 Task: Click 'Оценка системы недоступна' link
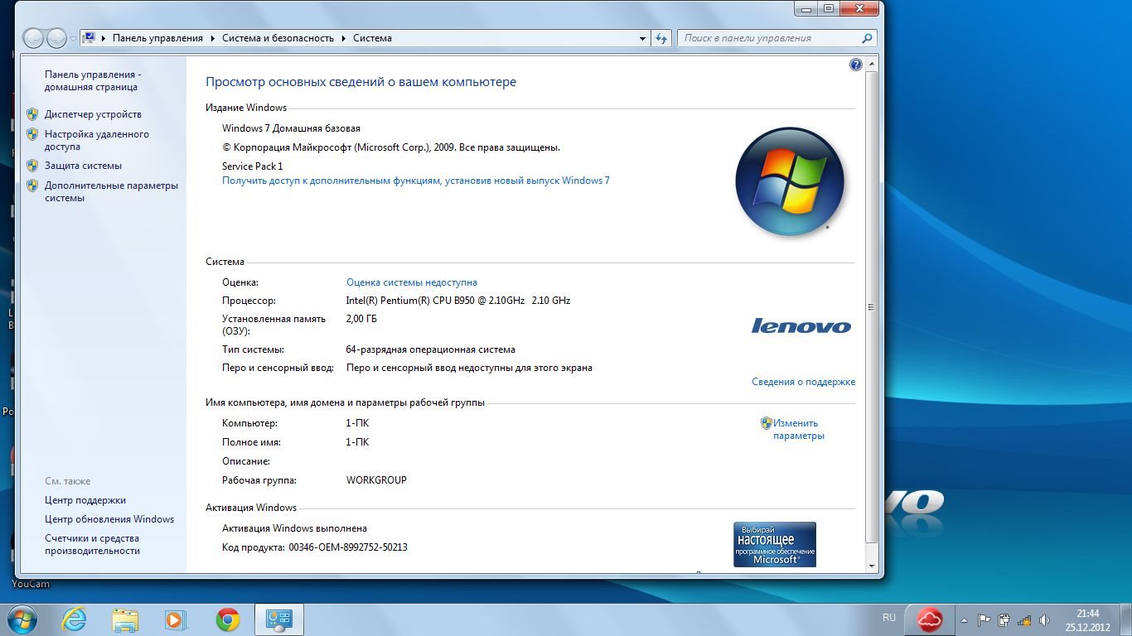pos(411,282)
